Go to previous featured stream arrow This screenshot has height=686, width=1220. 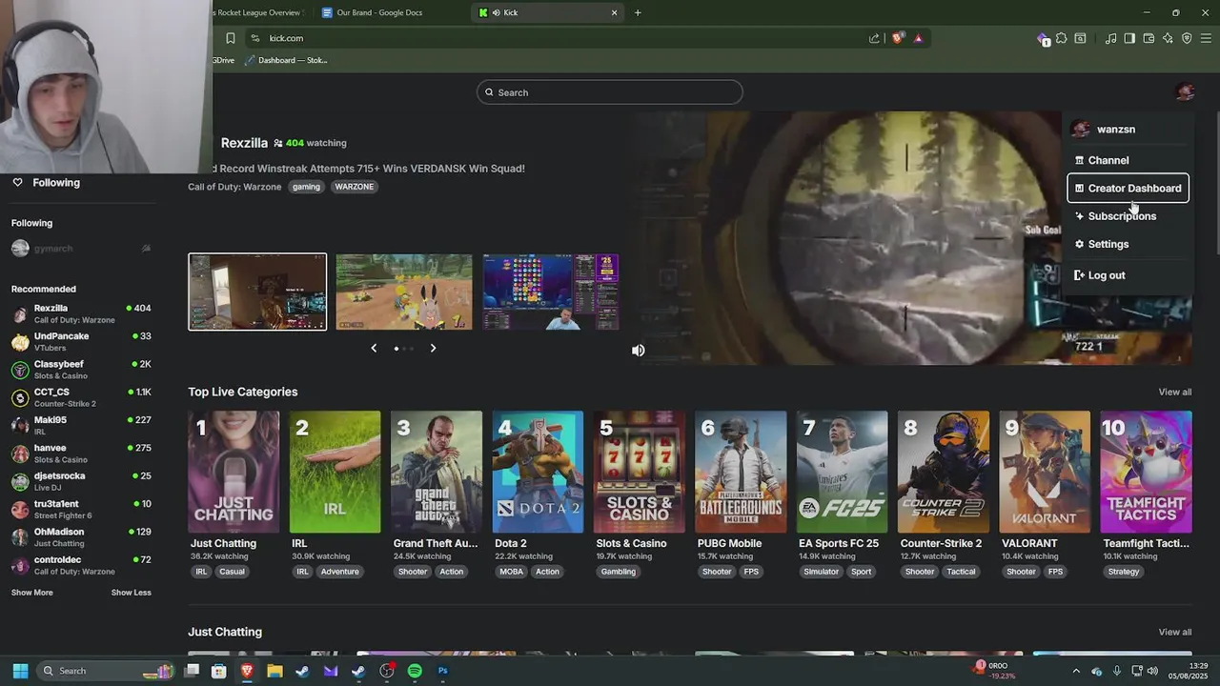374,348
